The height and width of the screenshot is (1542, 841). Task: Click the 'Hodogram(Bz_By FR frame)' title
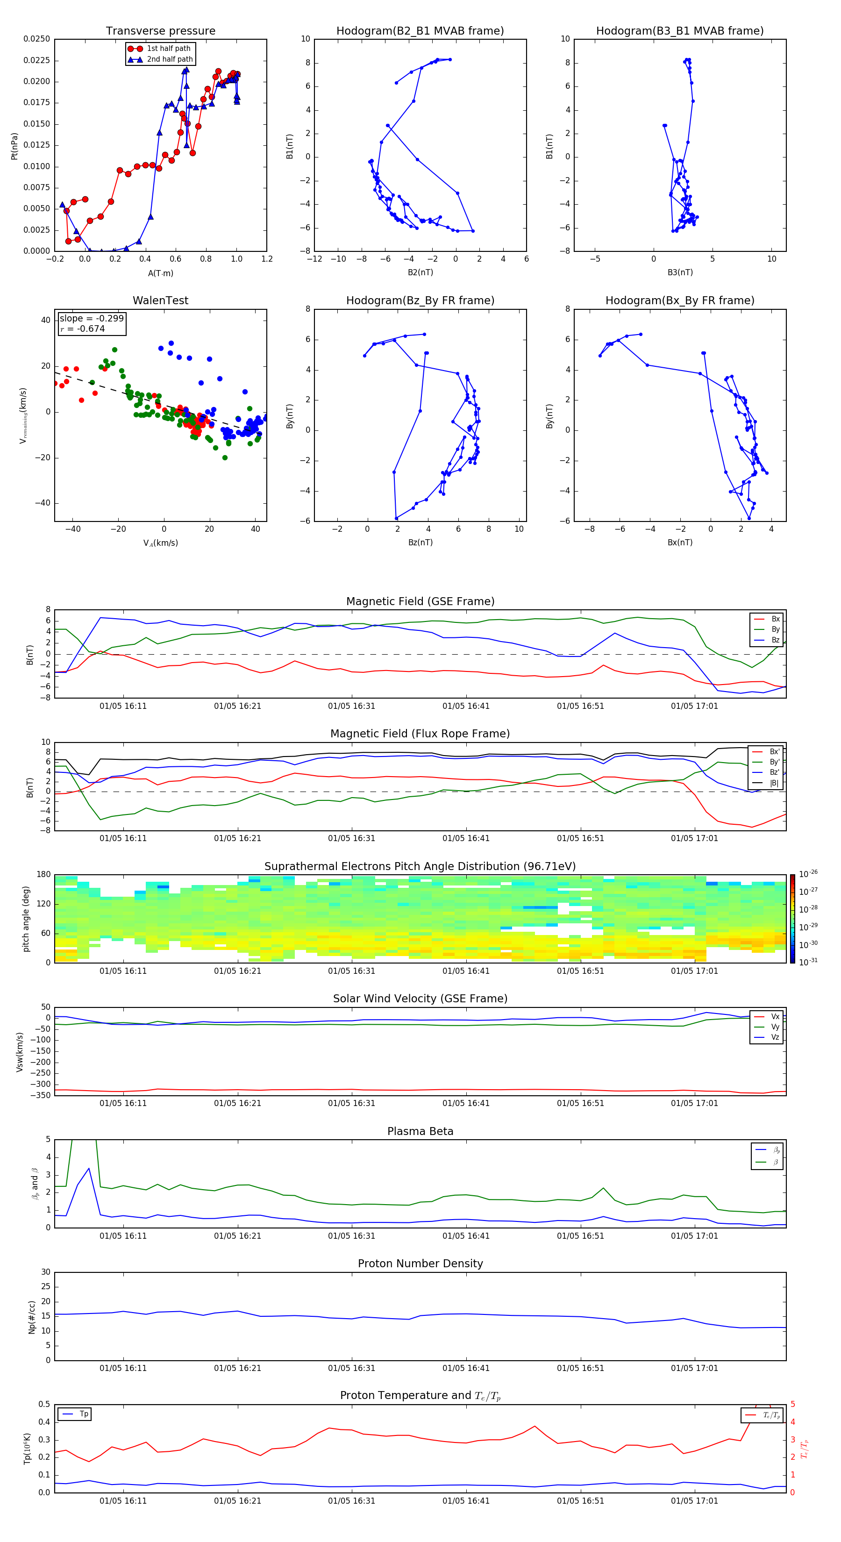click(420, 300)
